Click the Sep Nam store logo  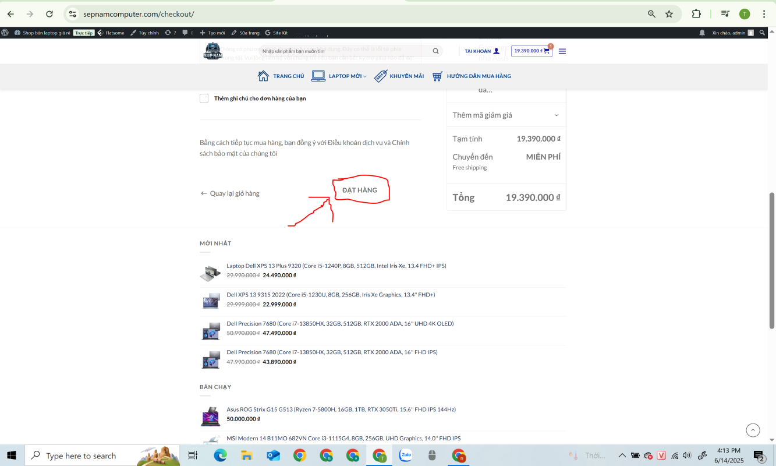pos(213,51)
